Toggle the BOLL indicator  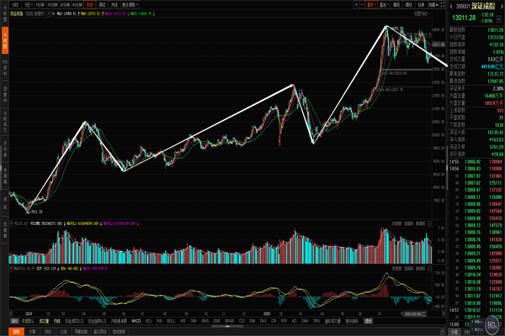point(171,320)
